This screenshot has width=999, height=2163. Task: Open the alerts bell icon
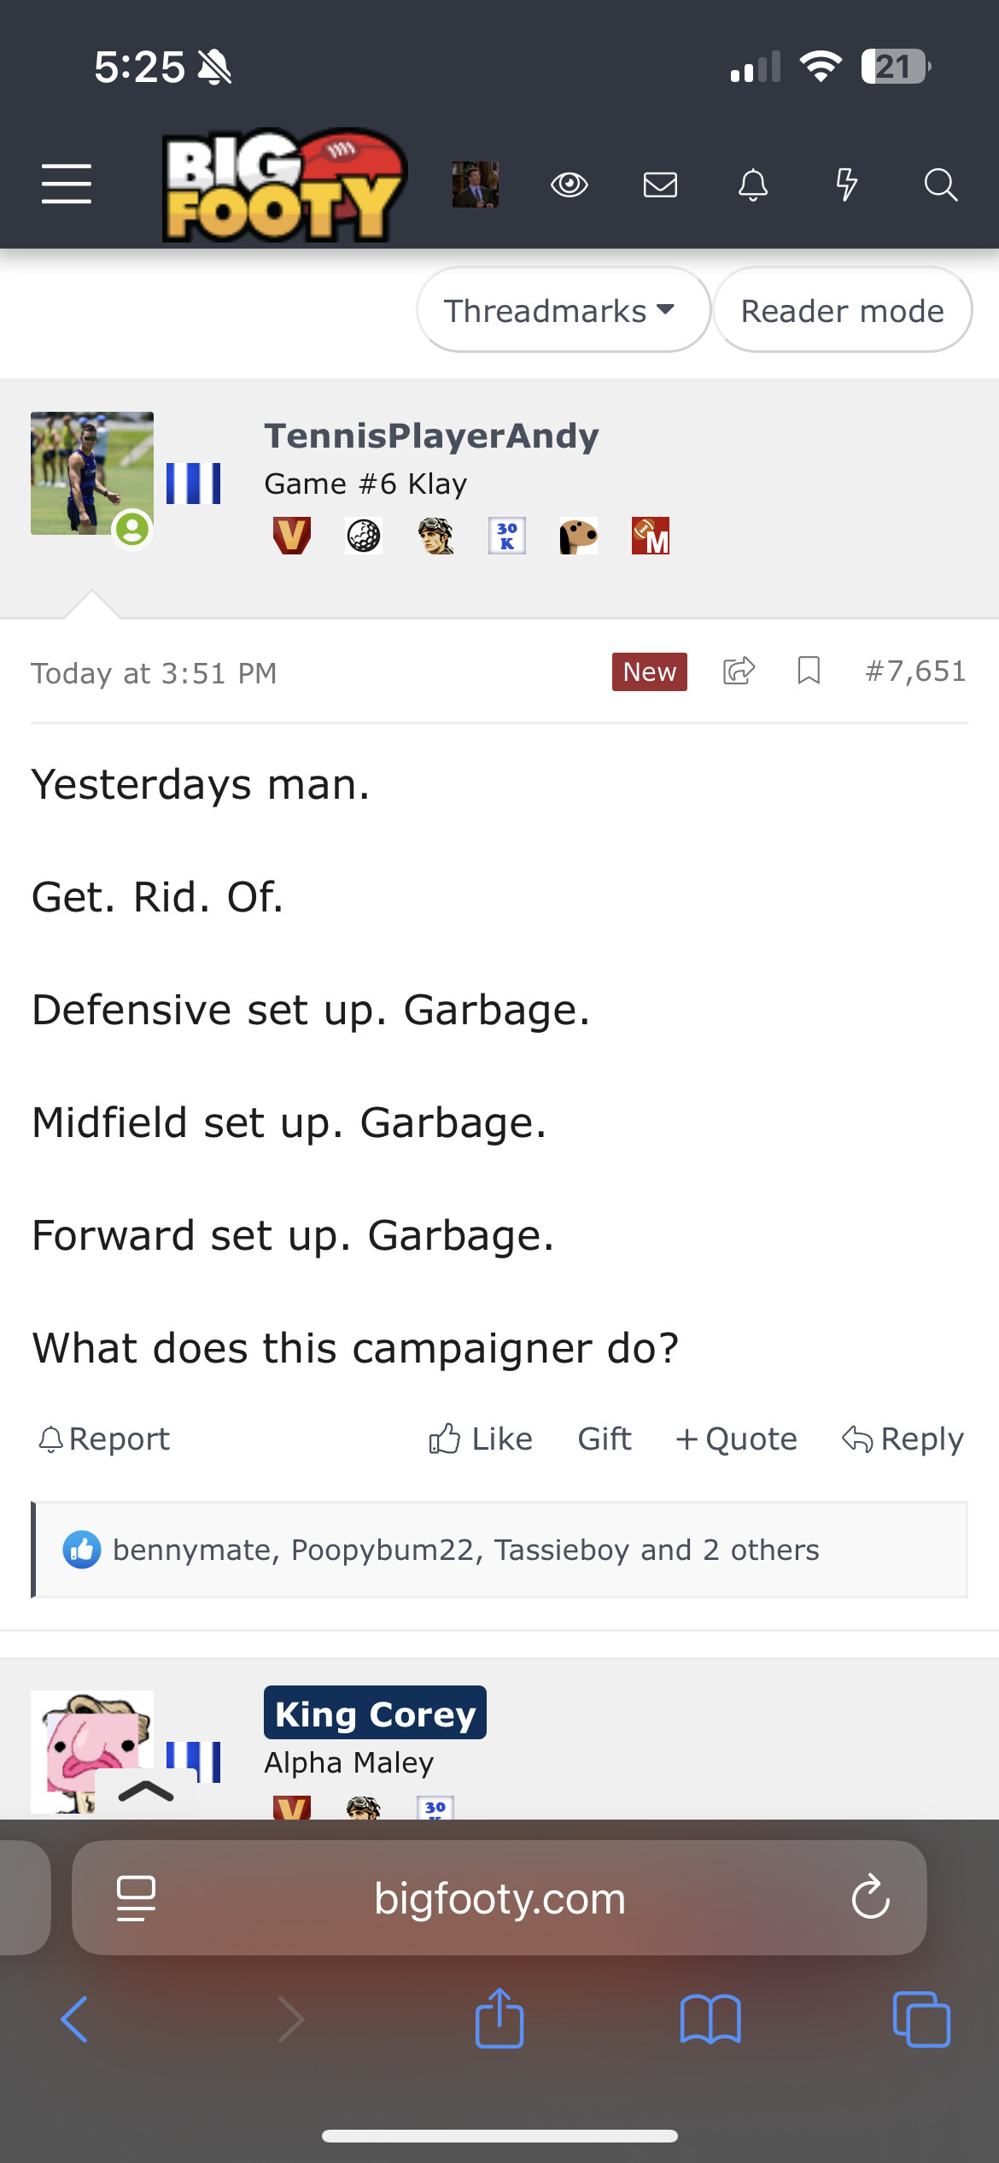(x=752, y=185)
